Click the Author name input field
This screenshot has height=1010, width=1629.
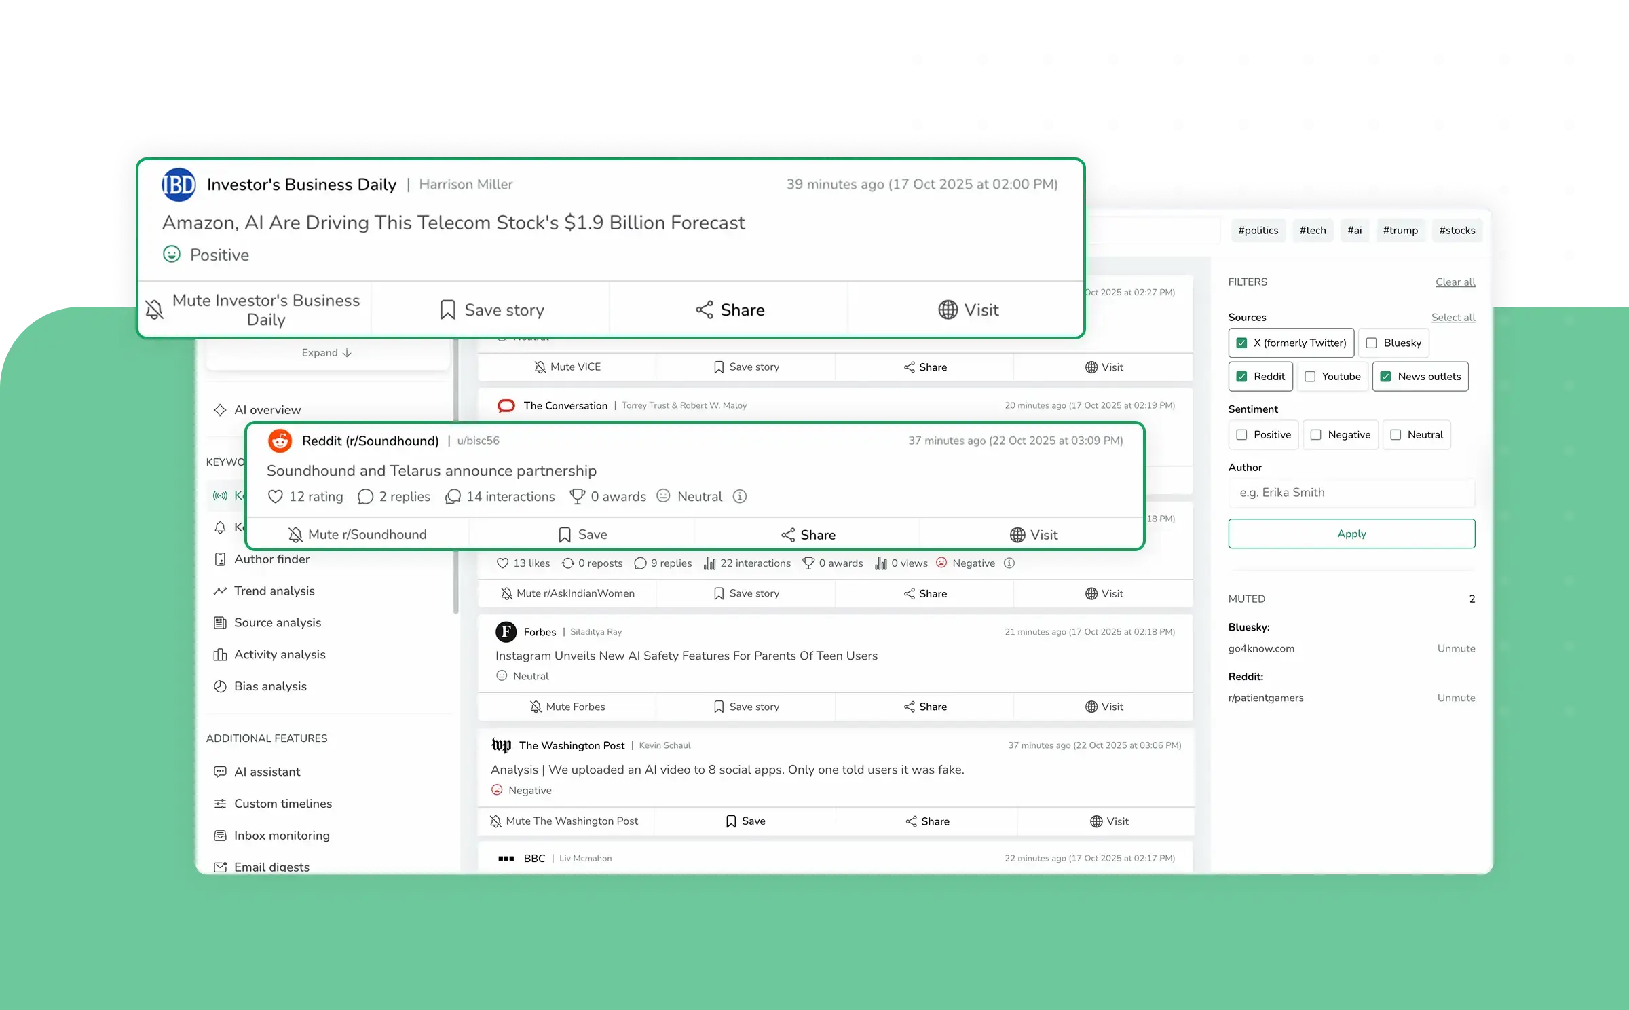pyautogui.click(x=1351, y=493)
